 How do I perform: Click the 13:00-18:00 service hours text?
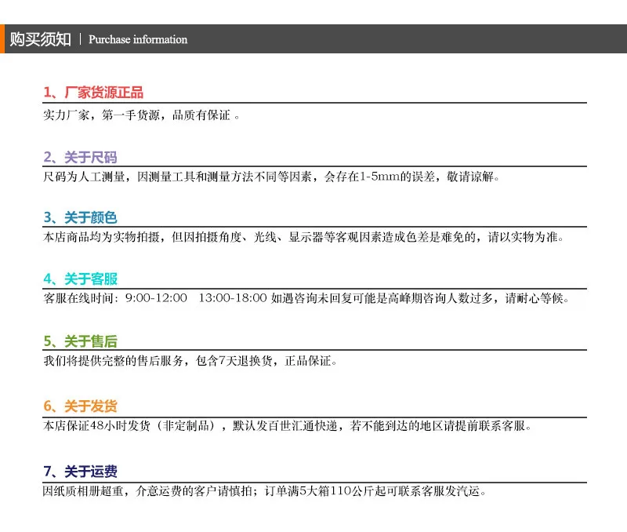pos(232,298)
